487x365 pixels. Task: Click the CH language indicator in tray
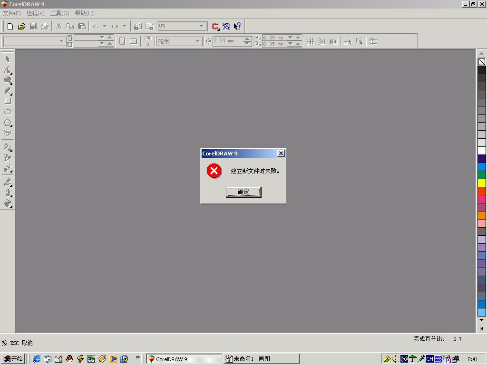430,359
